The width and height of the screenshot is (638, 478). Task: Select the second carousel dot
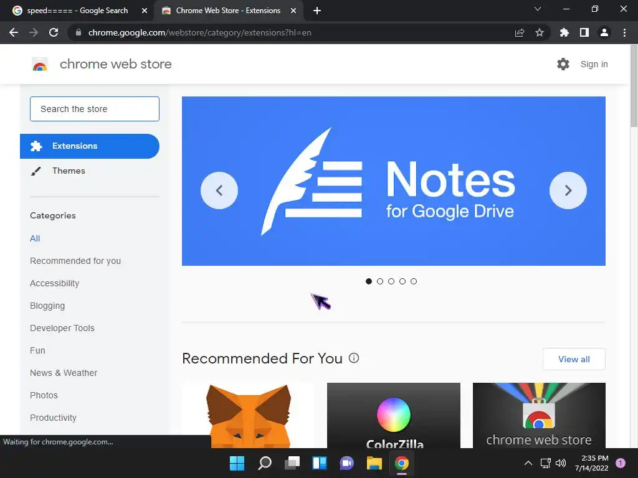click(x=380, y=281)
